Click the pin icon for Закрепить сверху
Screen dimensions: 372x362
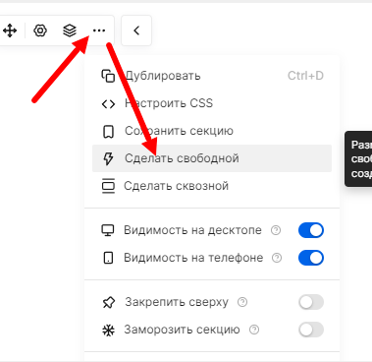point(108,302)
